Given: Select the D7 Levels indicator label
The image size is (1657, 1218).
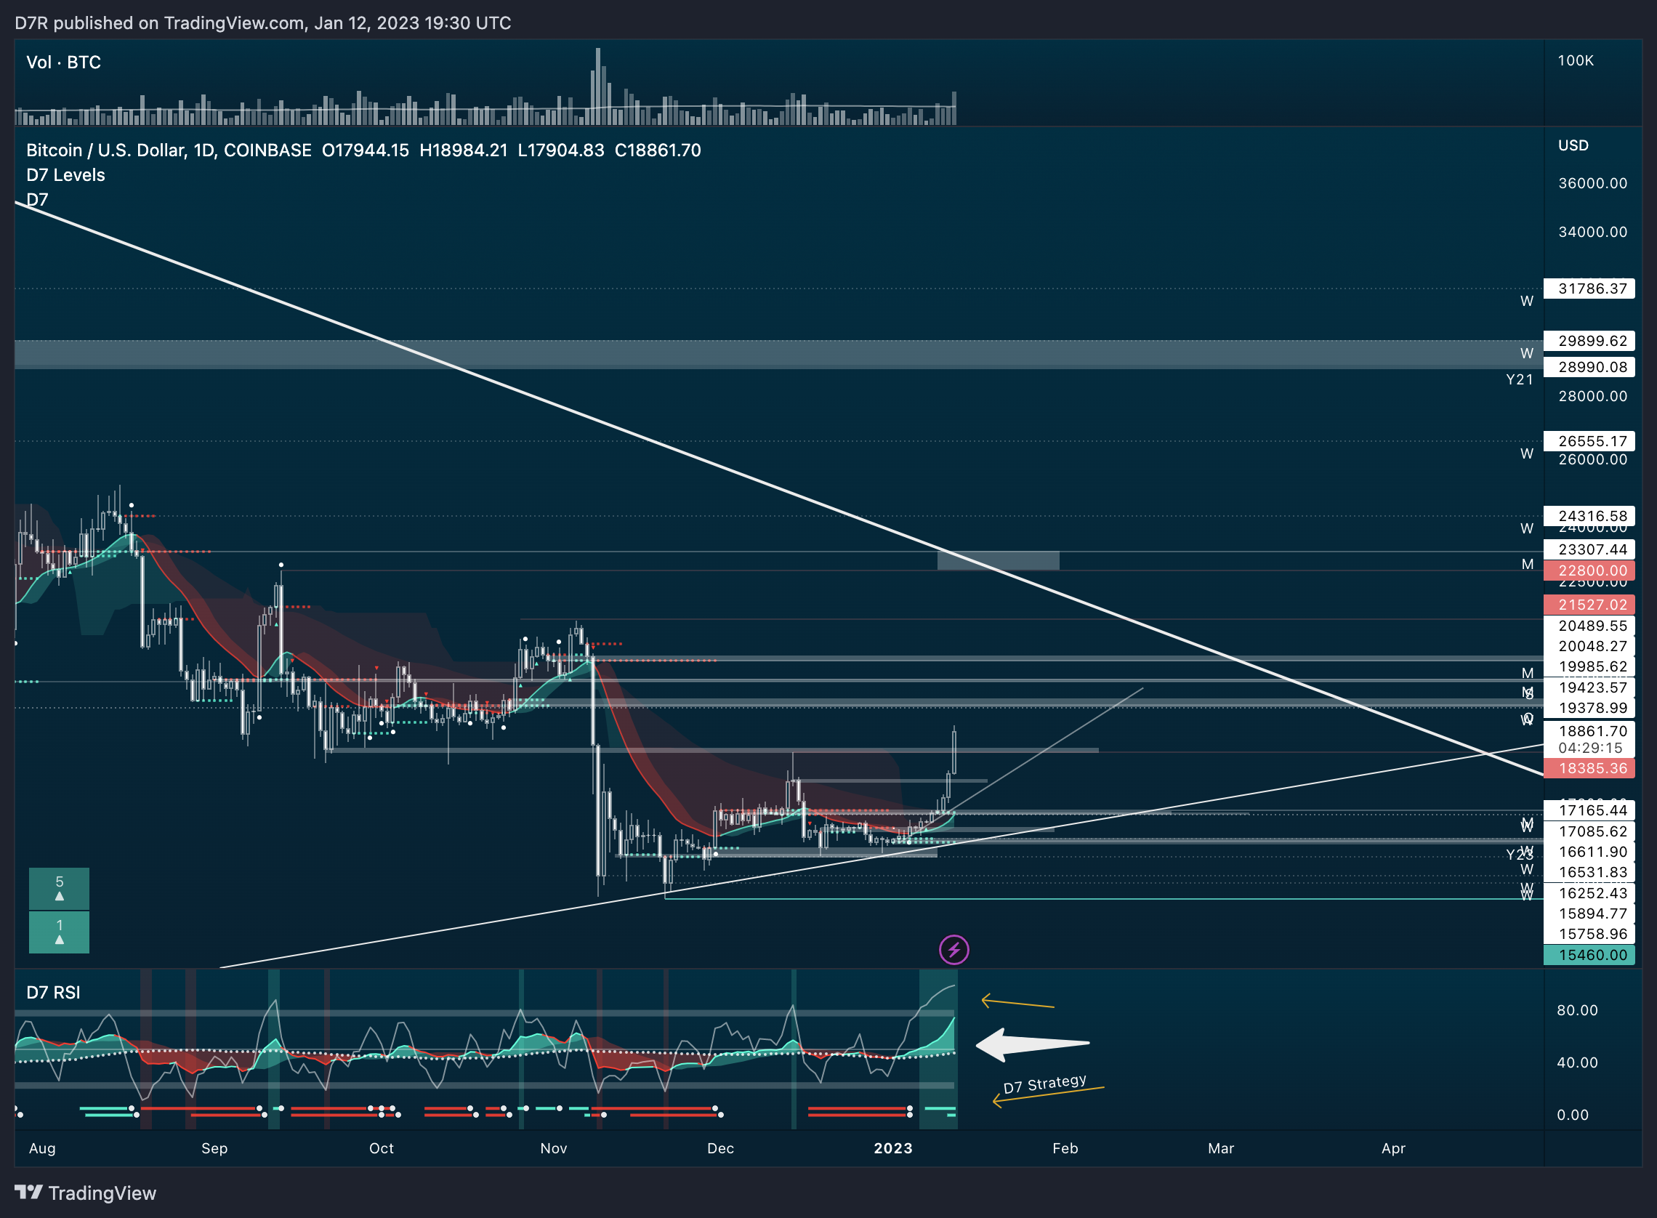Looking at the screenshot, I should pyautogui.click(x=65, y=174).
